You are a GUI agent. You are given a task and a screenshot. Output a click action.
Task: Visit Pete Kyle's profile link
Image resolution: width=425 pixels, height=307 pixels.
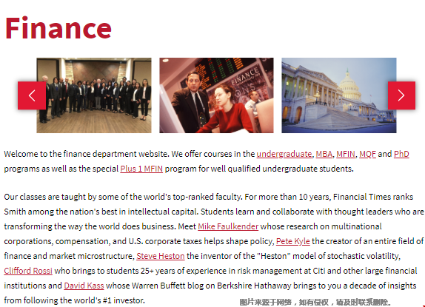tap(292, 241)
